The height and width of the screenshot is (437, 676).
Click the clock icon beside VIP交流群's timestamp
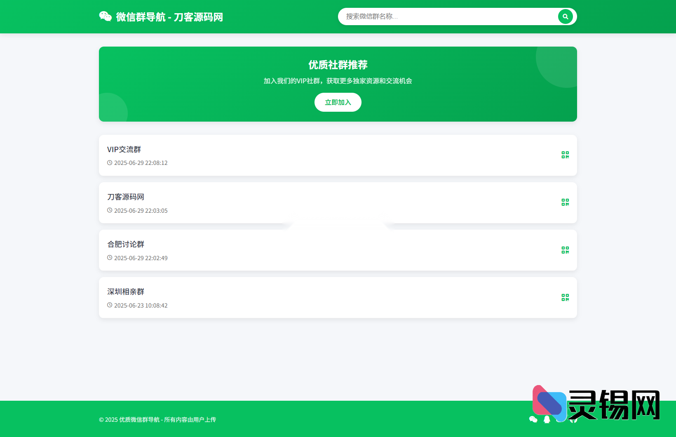coord(109,162)
